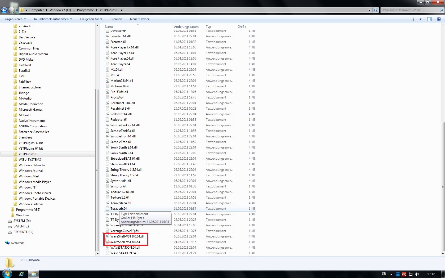Click the Fazortan.64.dll file icon
Image resolution: width=445 pixels, height=278 pixels.
click(x=107, y=36)
